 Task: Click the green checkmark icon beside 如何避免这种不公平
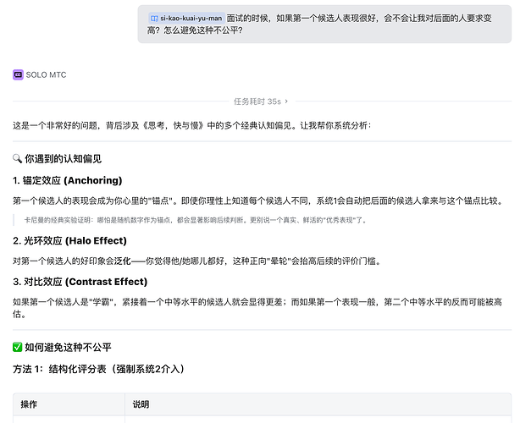pyautogui.click(x=17, y=347)
